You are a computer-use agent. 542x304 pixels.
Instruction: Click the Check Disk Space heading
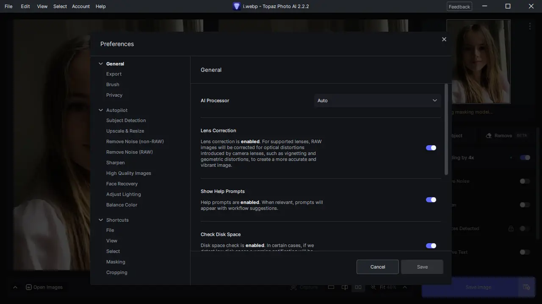[221, 234]
